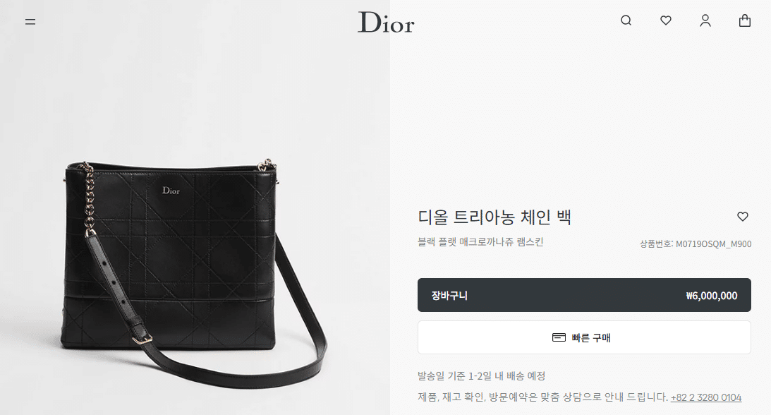Toggle wishlist heart beside product title
771x415 pixels.
click(x=743, y=217)
